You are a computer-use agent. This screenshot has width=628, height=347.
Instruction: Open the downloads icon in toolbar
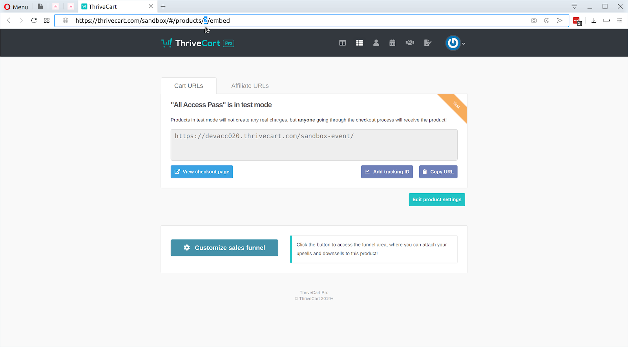(594, 20)
